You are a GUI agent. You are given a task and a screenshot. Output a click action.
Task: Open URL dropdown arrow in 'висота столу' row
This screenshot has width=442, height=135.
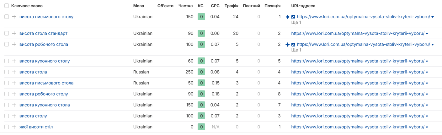(427, 116)
